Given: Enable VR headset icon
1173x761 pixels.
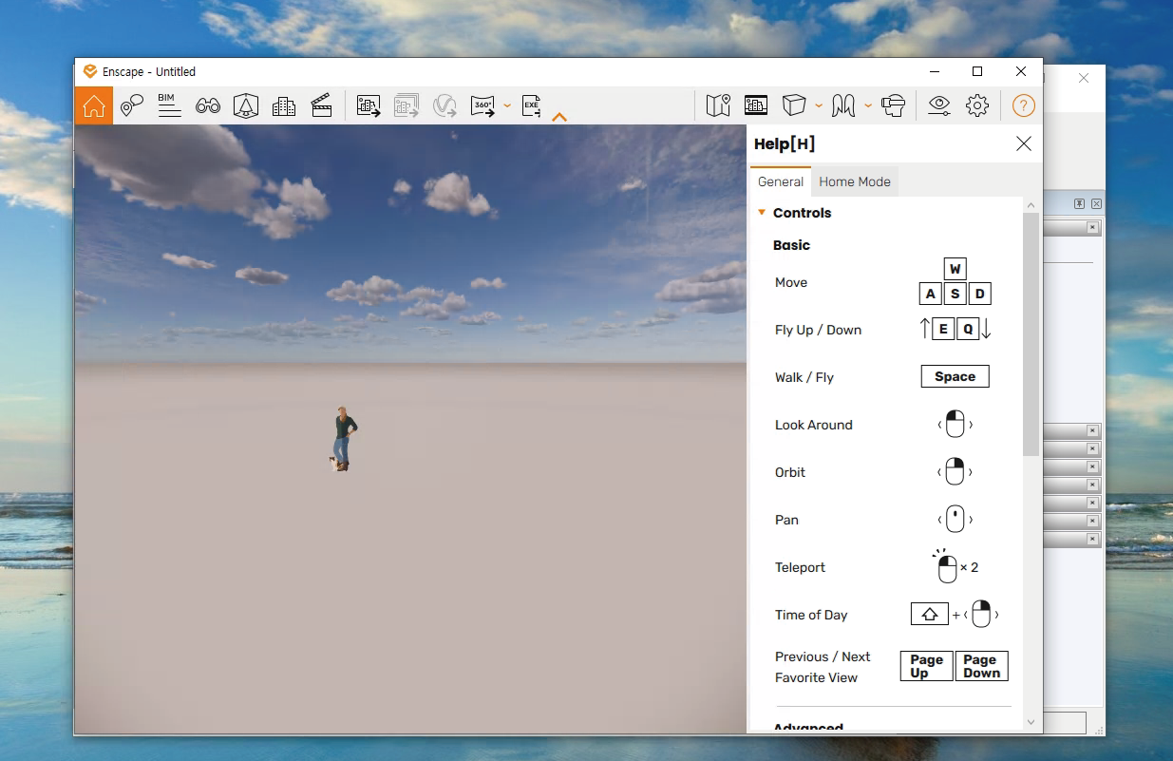Looking at the screenshot, I should [x=893, y=105].
